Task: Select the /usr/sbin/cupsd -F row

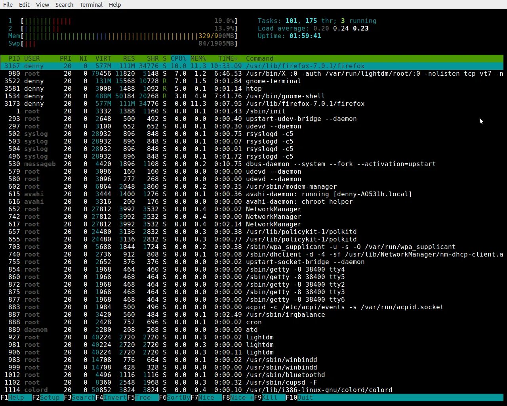Action: click(252, 382)
